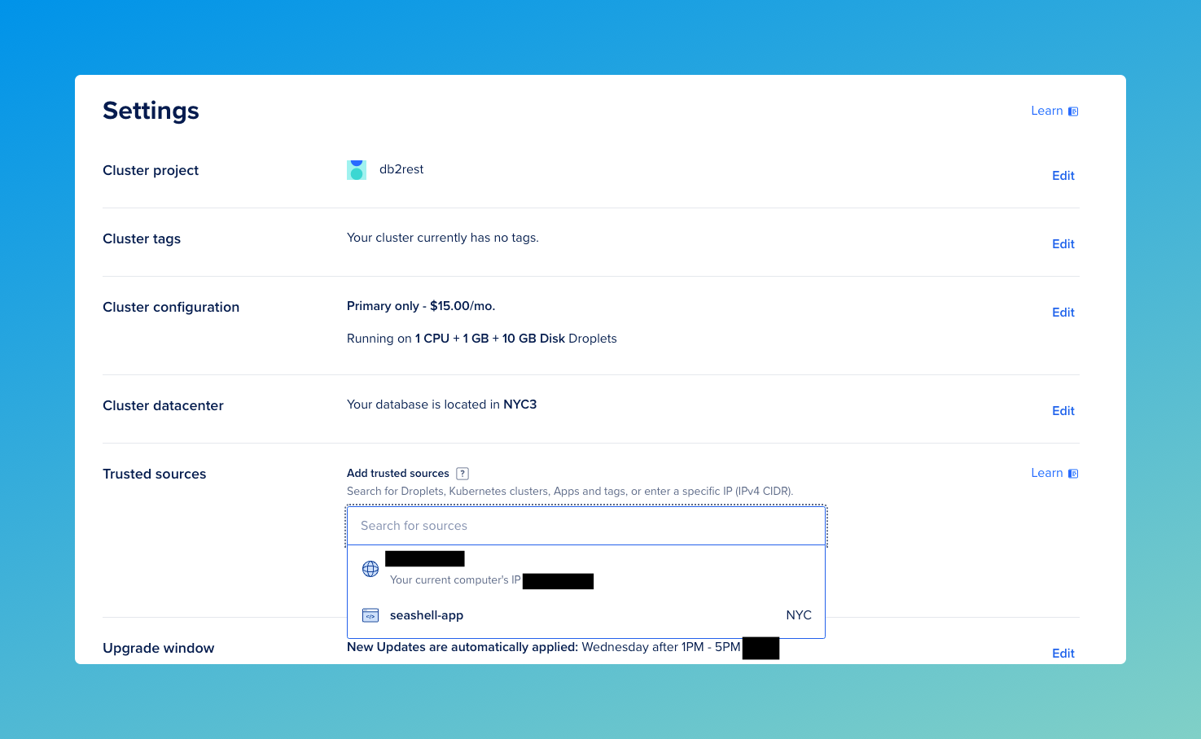Open the Learn link in the page header
Image resolution: width=1201 pixels, height=739 pixels.
pos(1046,110)
